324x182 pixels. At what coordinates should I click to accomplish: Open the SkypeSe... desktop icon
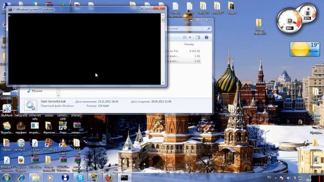[7, 128]
